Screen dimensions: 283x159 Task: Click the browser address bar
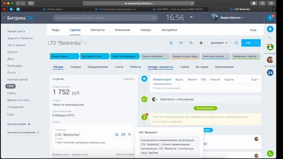[x=138, y=3]
